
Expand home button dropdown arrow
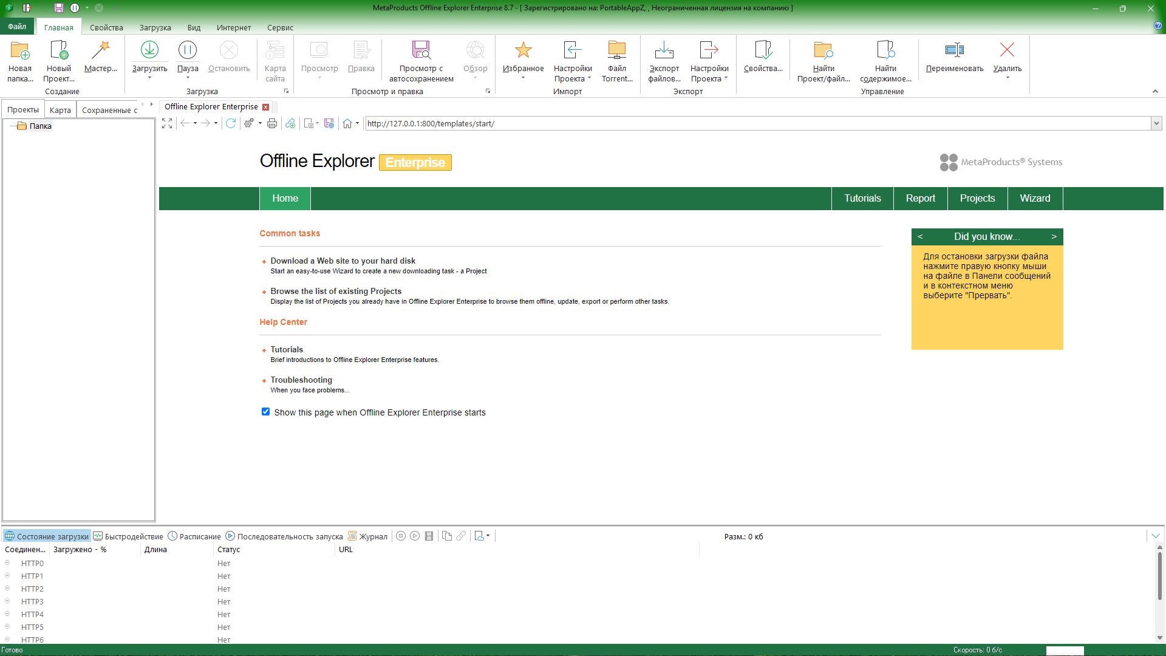point(357,123)
